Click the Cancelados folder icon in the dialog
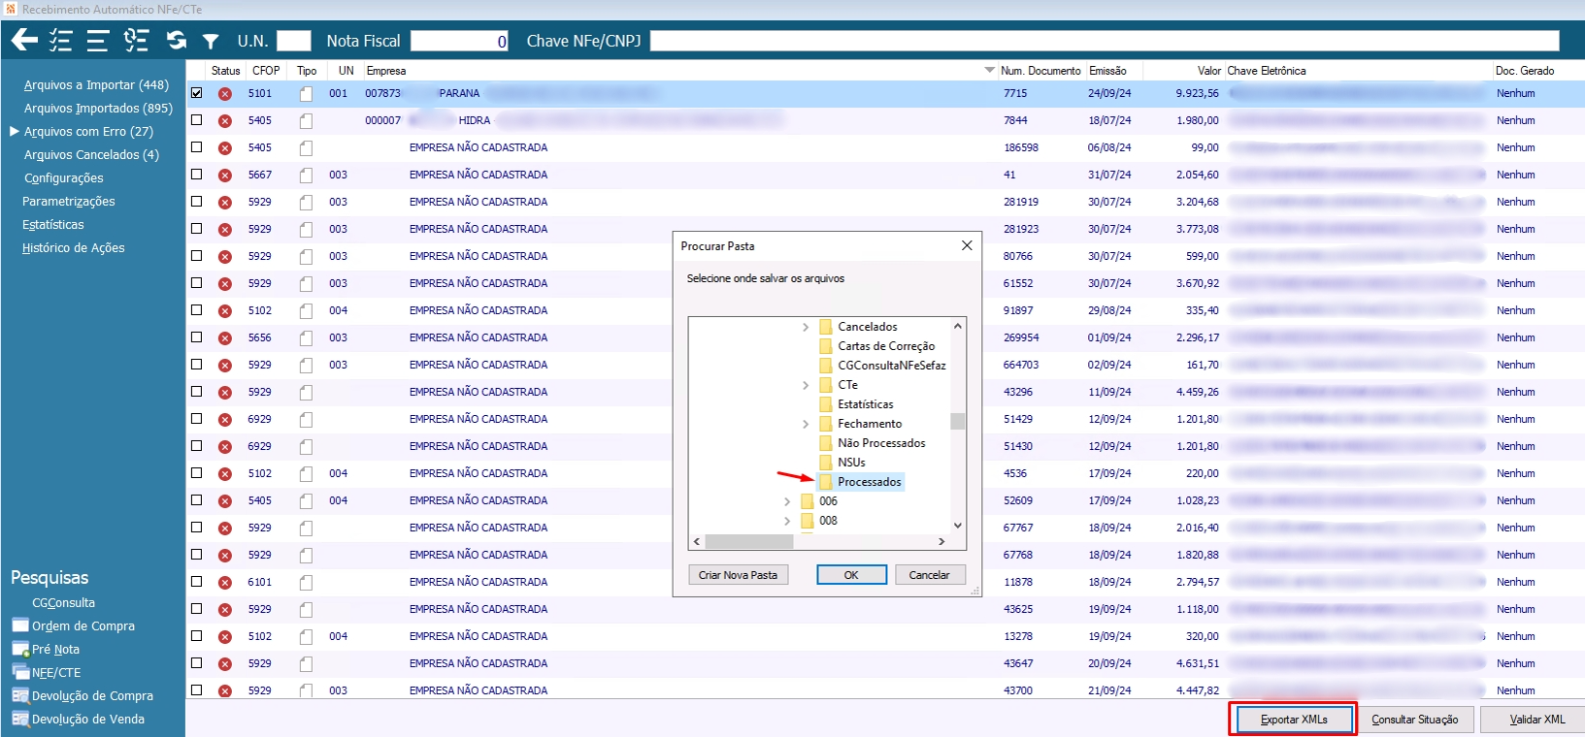Screen dimensions: 1585x737 pos(826,327)
